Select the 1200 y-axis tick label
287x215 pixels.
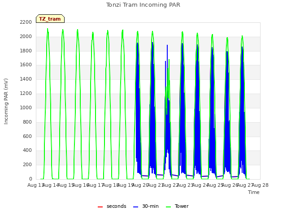[x=26, y=93]
